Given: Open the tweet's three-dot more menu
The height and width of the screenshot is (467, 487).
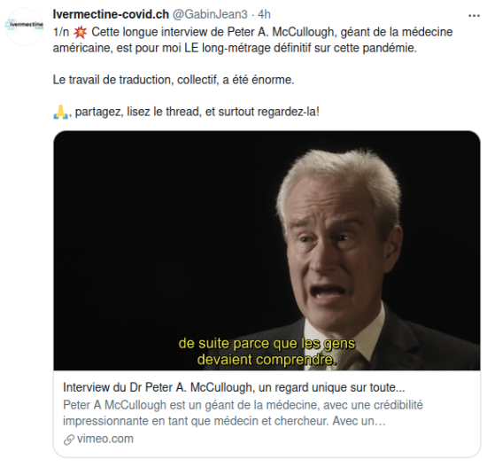Looking at the screenshot, I should pyautogui.click(x=474, y=16).
